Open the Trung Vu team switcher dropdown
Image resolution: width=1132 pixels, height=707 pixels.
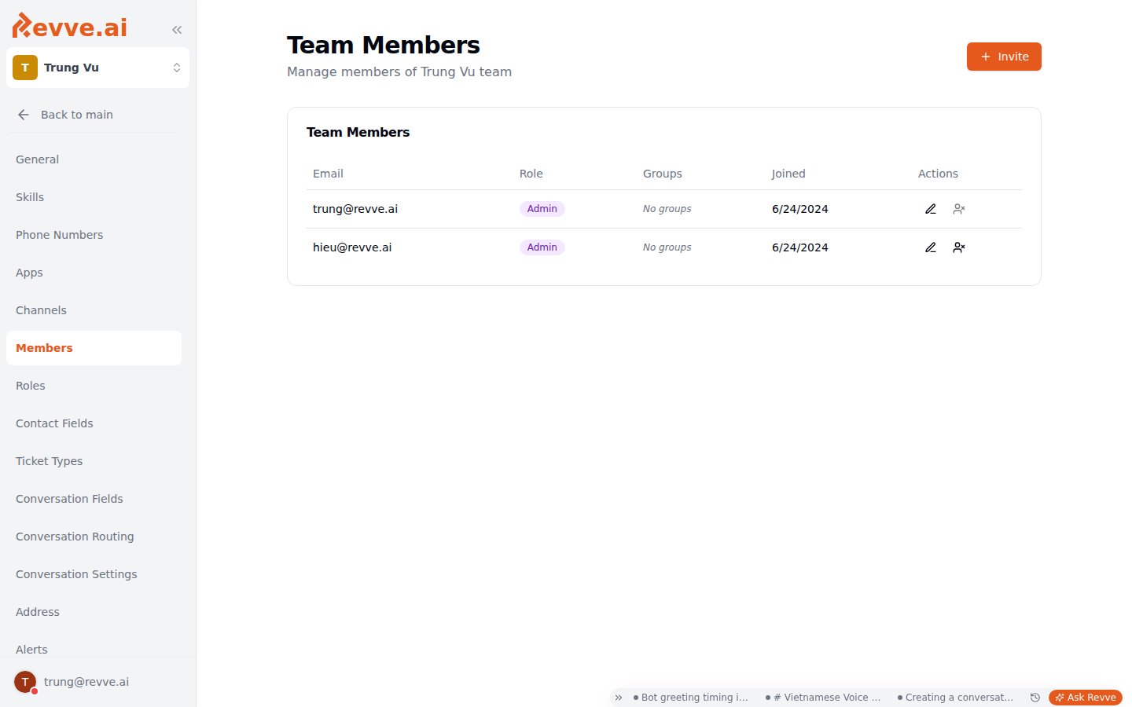tap(97, 68)
